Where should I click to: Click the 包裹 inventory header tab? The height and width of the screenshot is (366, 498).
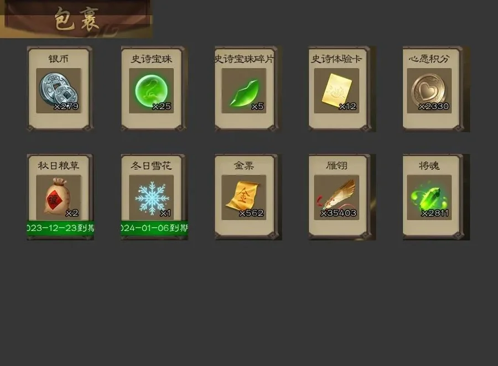[76, 19]
